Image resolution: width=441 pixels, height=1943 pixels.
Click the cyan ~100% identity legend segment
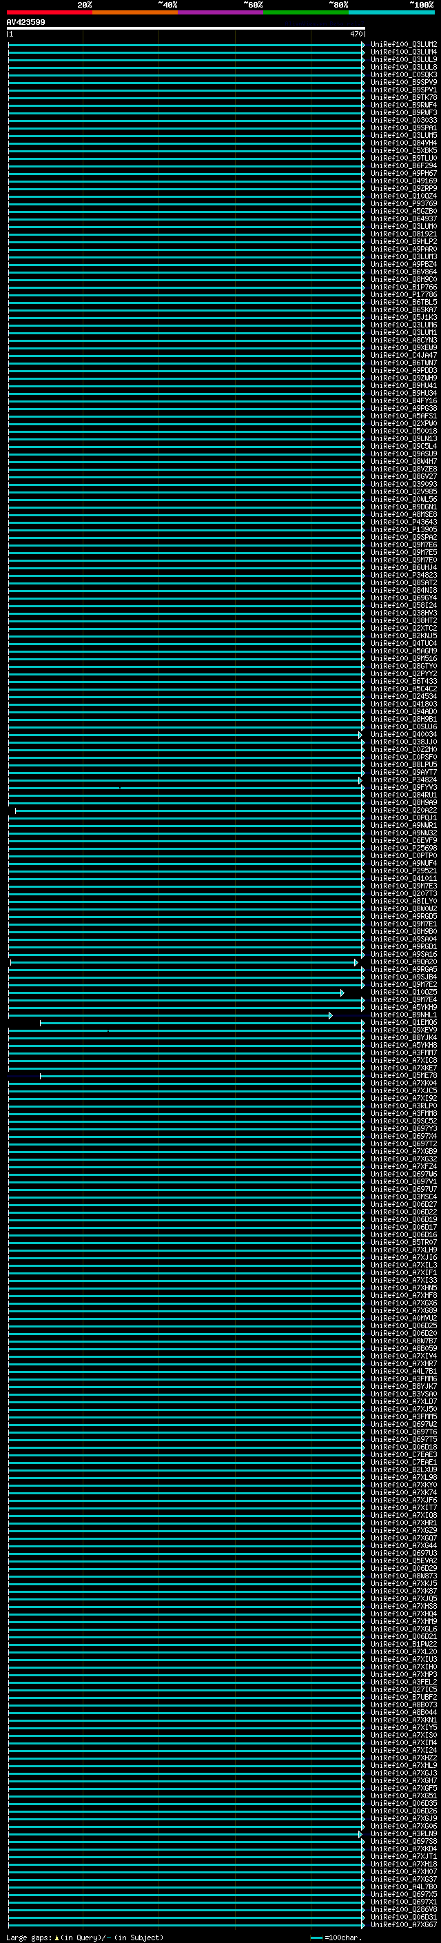tap(391, 12)
